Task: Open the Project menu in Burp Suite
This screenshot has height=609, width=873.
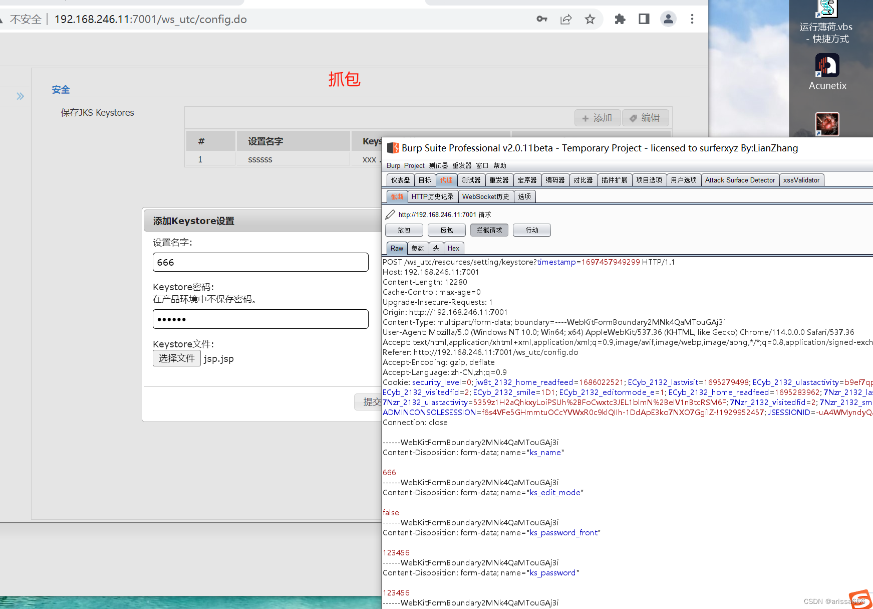Action: point(414,165)
